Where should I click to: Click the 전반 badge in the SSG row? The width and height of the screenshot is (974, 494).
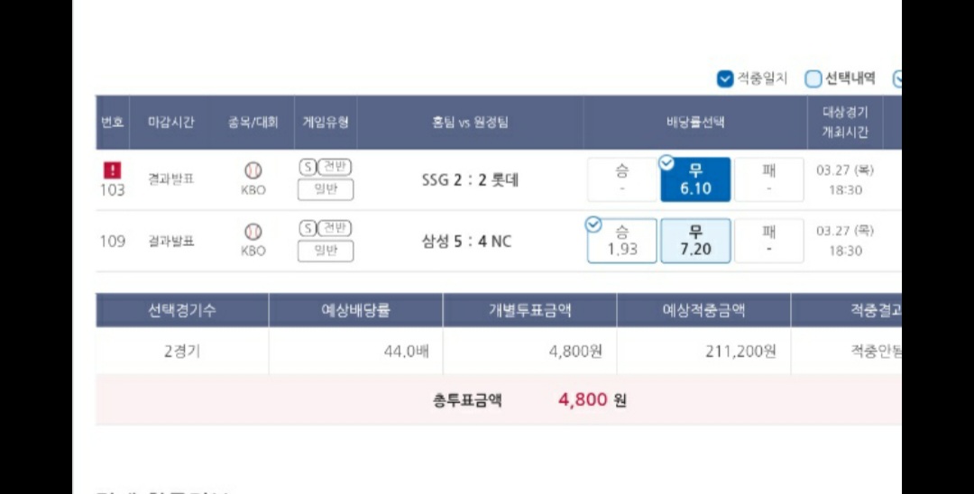tap(335, 167)
